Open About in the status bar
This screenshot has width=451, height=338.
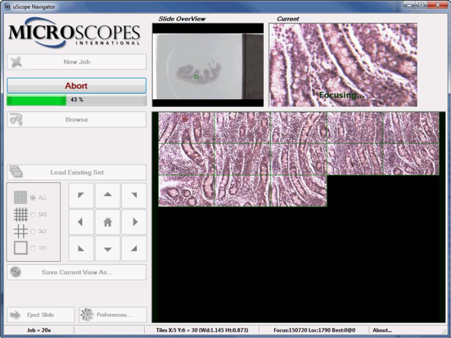[382, 330]
